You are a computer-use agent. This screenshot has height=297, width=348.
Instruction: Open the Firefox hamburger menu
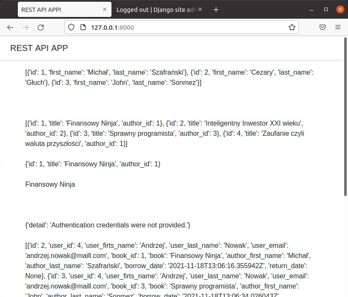click(338, 27)
